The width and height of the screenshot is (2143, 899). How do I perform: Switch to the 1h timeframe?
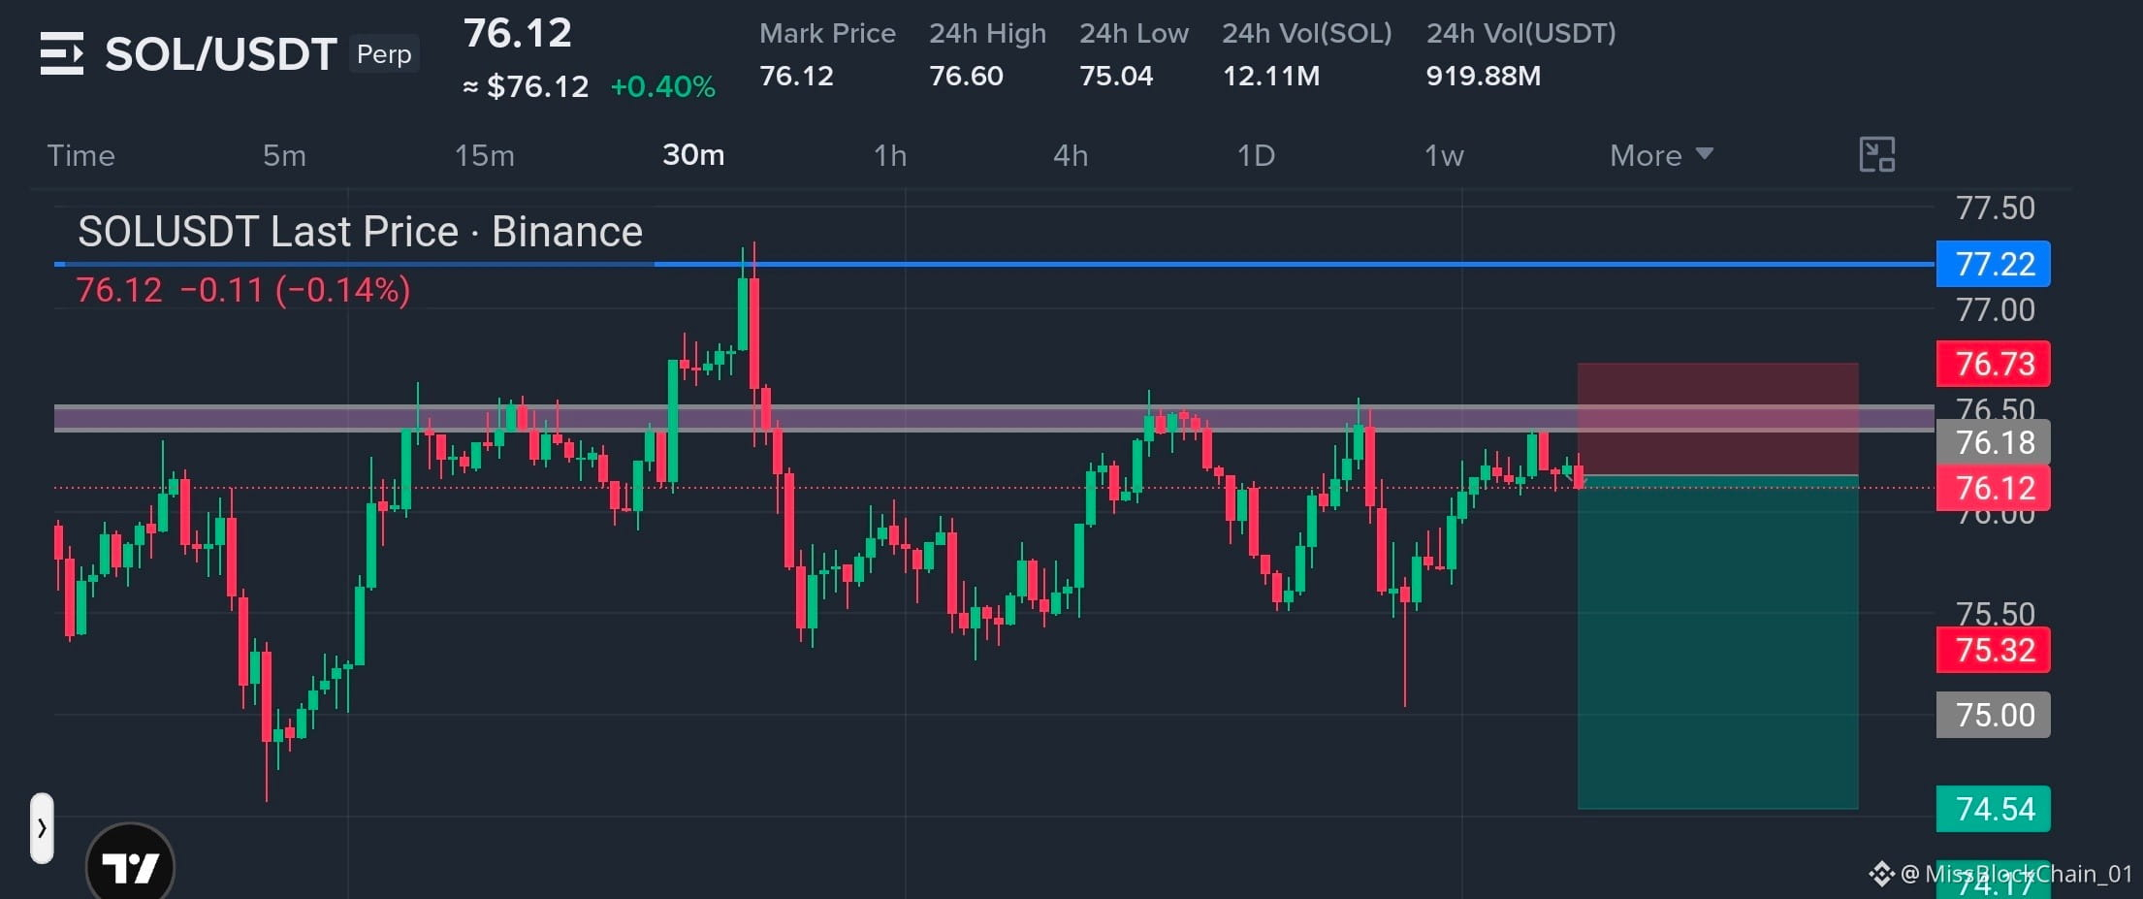coord(890,155)
